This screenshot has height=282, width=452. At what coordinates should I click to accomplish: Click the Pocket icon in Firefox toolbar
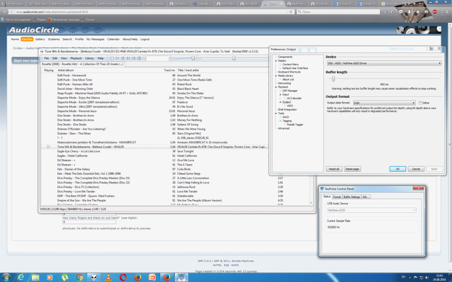[x=401, y=12]
